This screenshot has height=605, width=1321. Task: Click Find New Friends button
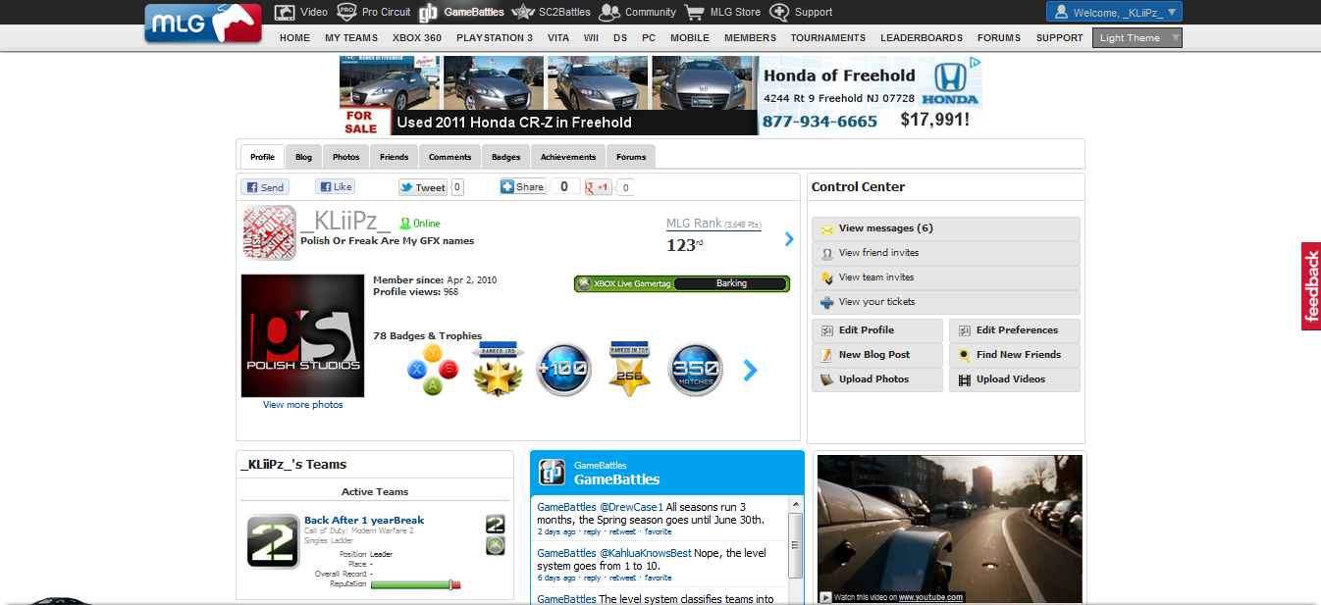[x=1015, y=355]
